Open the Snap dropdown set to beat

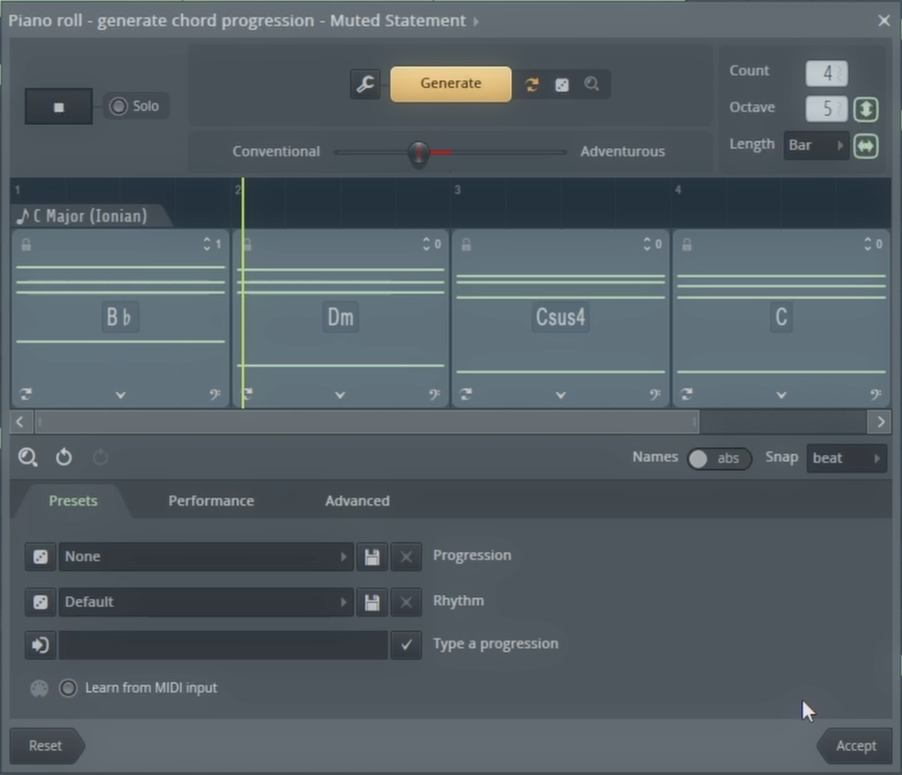846,458
